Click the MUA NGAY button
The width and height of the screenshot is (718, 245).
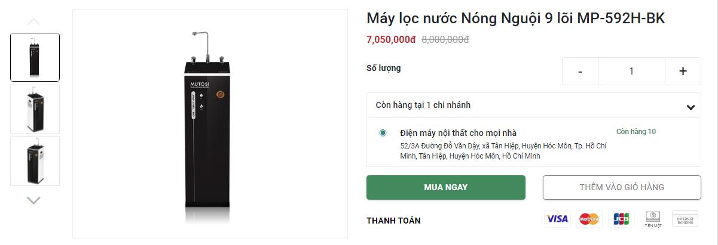[x=446, y=187]
